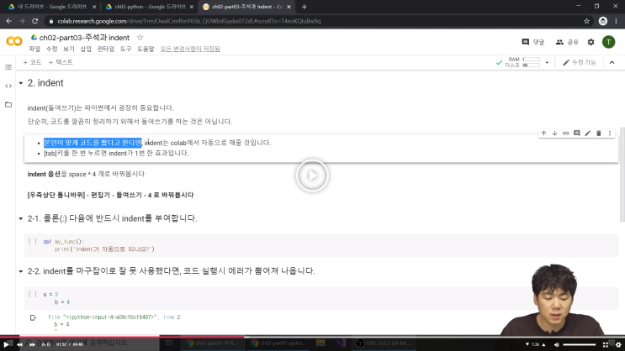Collapse the '2. indent' section
The image size is (625, 351).
click(x=21, y=83)
